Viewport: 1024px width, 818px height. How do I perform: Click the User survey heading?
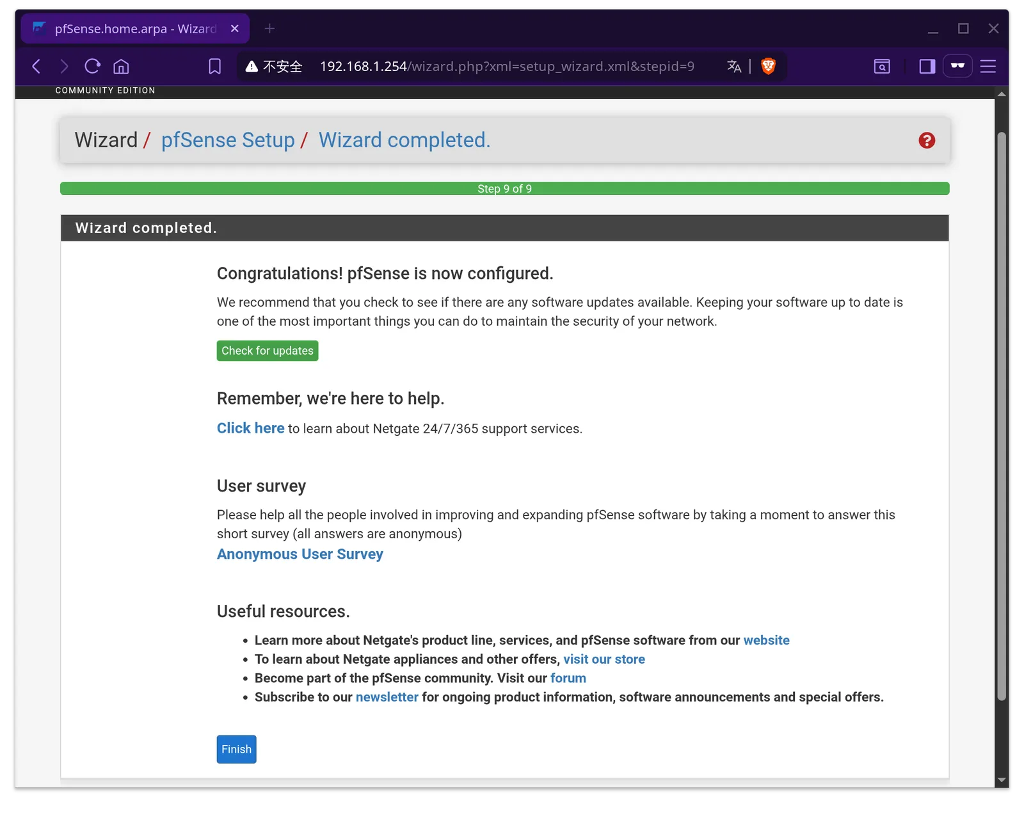click(261, 486)
